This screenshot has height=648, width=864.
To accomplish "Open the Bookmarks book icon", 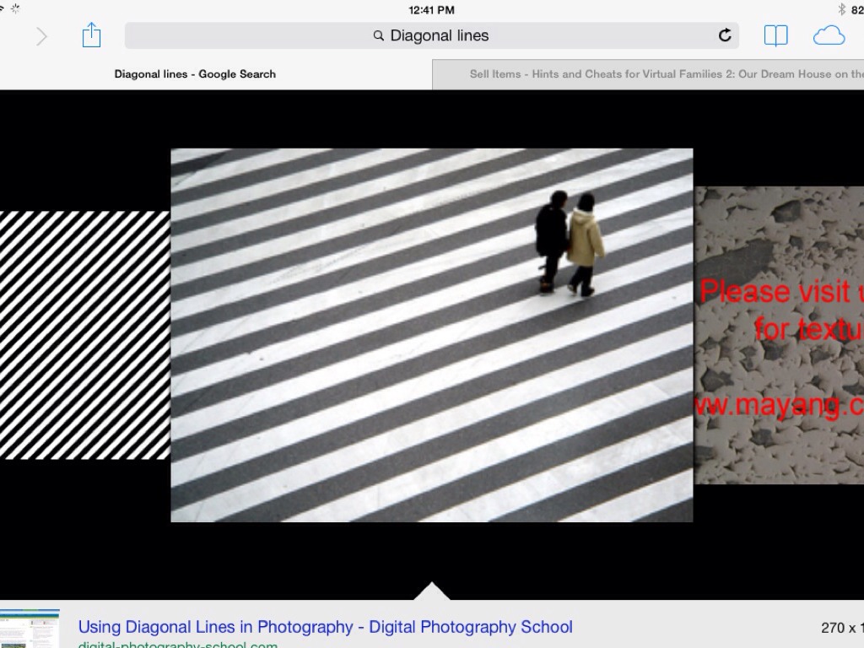I will (x=775, y=35).
